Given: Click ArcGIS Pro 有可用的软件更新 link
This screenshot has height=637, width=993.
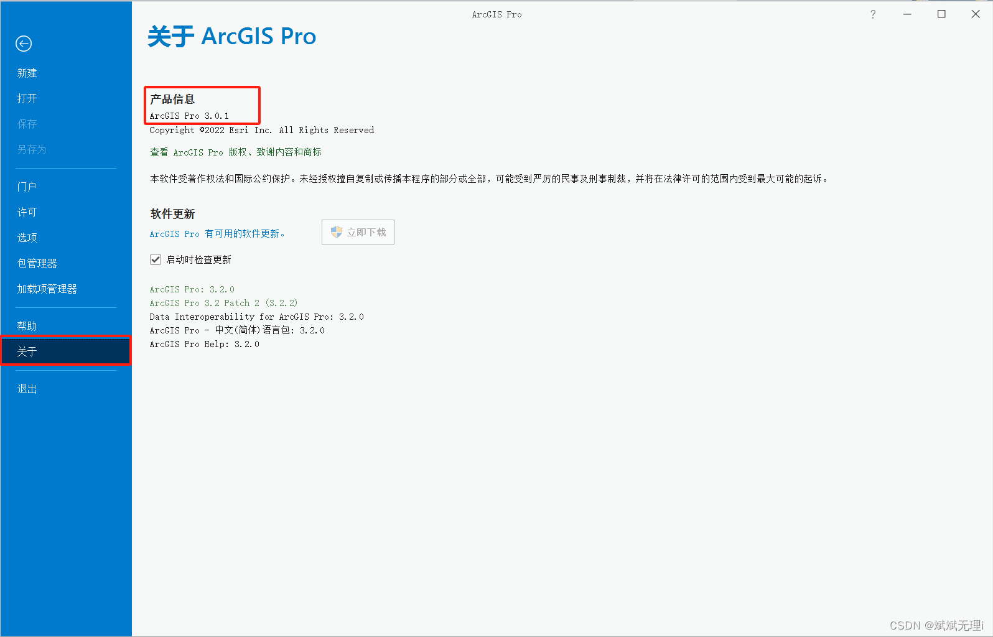Looking at the screenshot, I should (217, 234).
